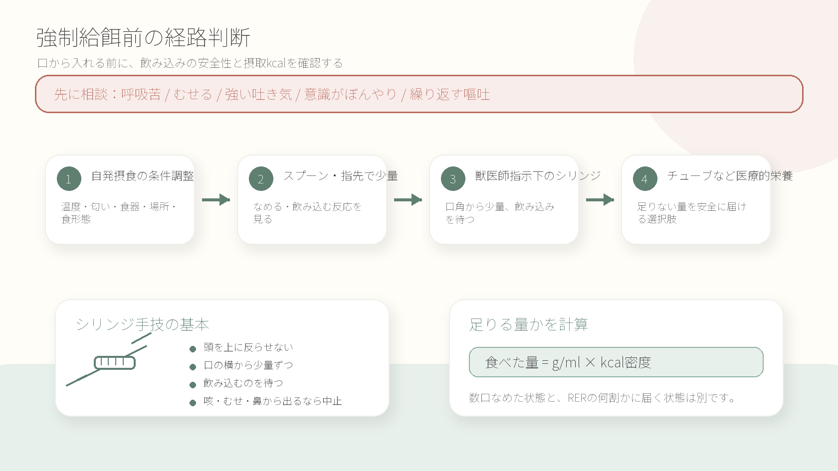
Task: Click the step 2 numbered circle
Action: (261, 179)
